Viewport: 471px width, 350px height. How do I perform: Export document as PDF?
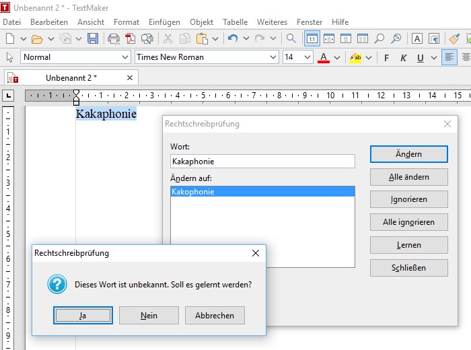click(131, 38)
